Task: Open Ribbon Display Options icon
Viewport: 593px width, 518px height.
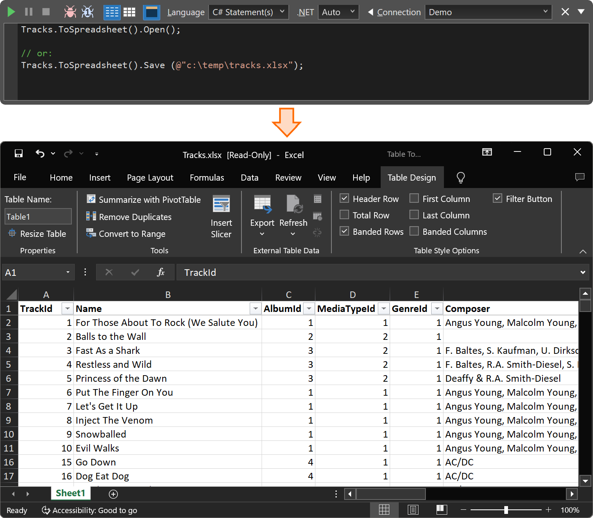Action: (x=487, y=152)
